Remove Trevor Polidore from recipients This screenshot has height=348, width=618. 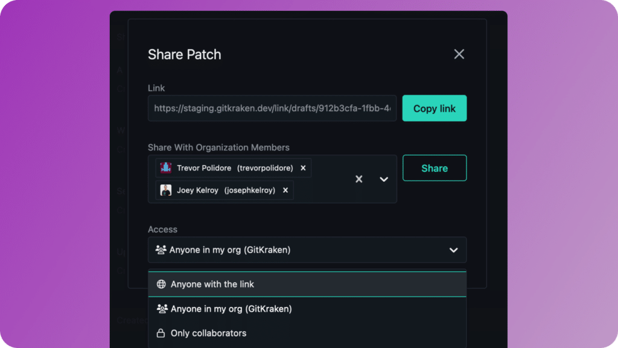tap(303, 168)
